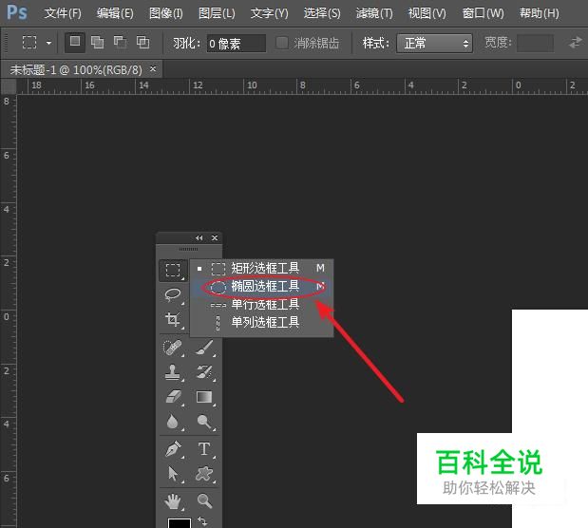Viewport: 588px width, 528px height.
Task: Select the Clone Stamp tool
Action: [x=173, y=372]
